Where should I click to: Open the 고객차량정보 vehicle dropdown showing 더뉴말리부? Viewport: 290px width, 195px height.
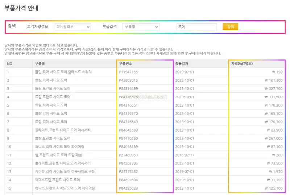pos(72,27)
